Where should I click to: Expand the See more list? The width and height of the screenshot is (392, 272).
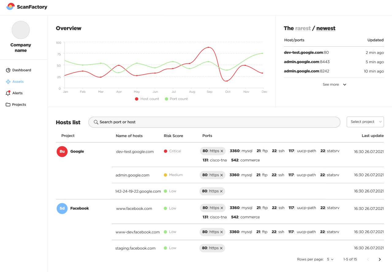334,84
